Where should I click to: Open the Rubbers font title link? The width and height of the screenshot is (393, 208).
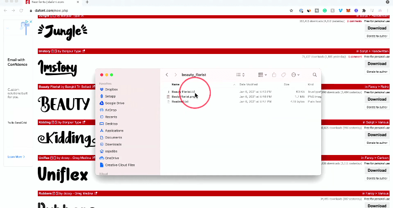pyautogui.click(x=45, y=193)
